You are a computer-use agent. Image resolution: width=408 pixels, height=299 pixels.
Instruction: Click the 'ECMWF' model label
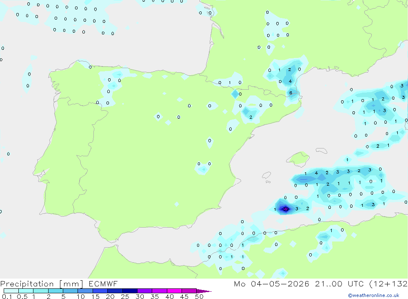point(103,283)
